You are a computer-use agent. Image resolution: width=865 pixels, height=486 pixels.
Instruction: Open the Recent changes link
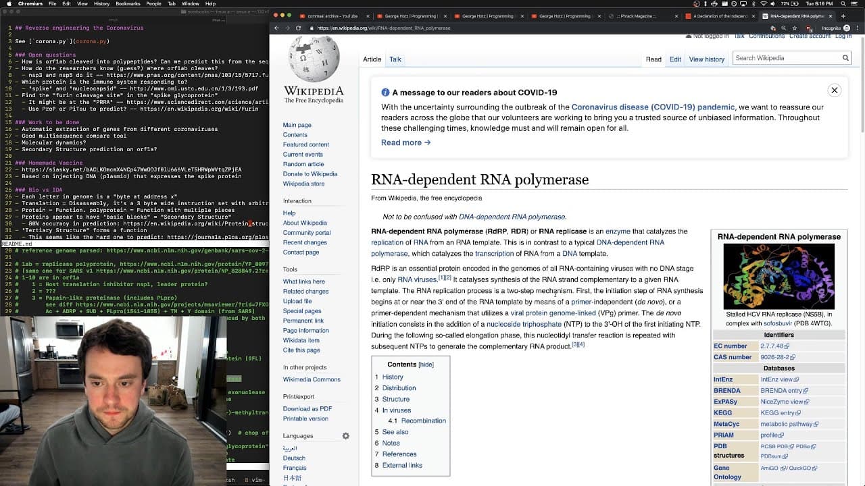[305, 242]
